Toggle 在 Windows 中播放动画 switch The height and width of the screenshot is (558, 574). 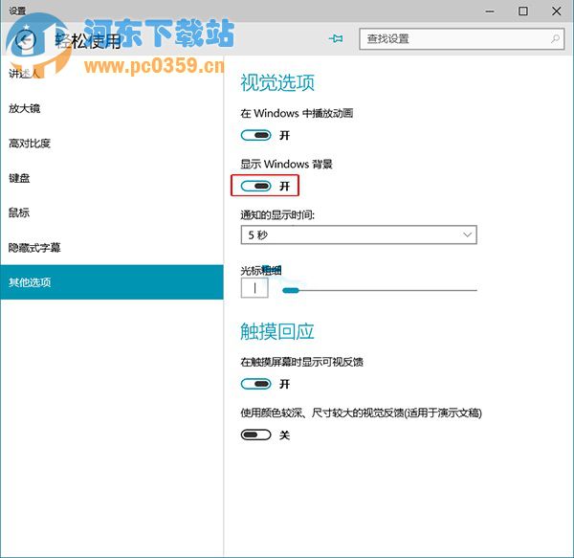pos(255,136)
